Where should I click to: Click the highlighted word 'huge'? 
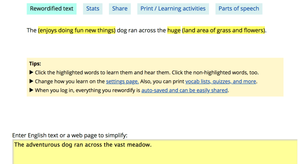[x=174, y=30]
